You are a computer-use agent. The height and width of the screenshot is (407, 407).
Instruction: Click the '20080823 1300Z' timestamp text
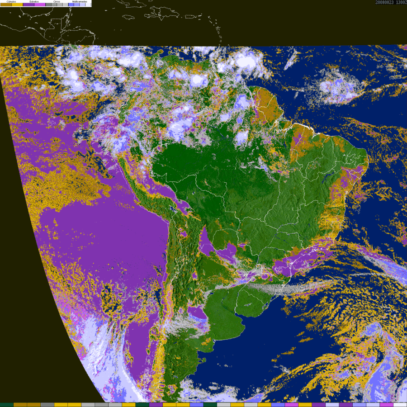click(x=391, y=2)
